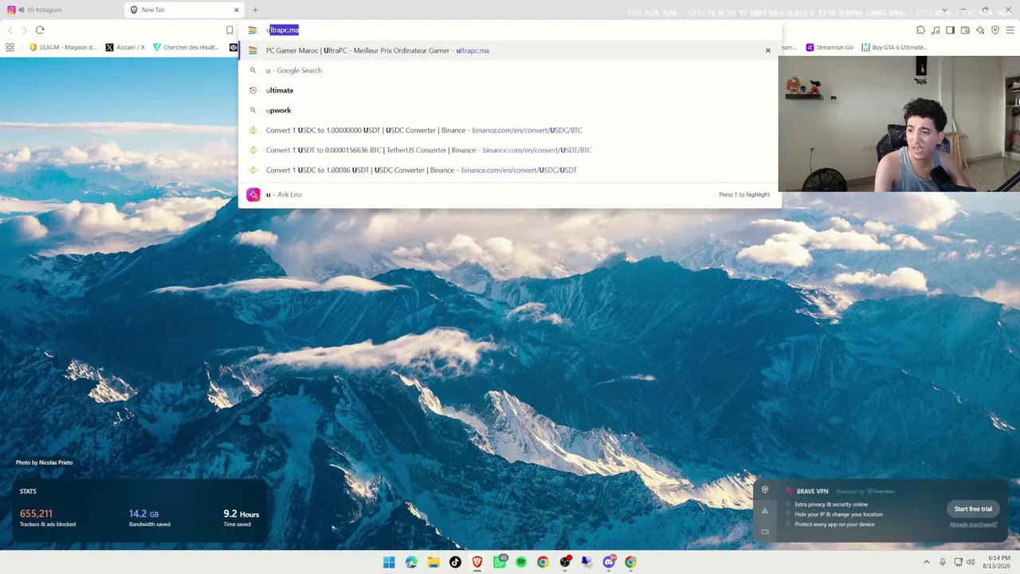Open WhatsApp from the taskbar
This screenshot has height=574, width=1020.
tap(500, 562)
